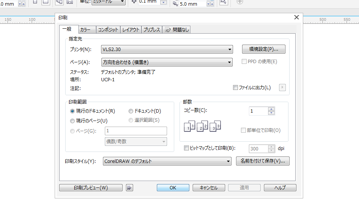Image resolution: width=359 pixels, height=209 pixels.
Task: Click the nudge distance icon before 0.1 mm
Action: 134,2
